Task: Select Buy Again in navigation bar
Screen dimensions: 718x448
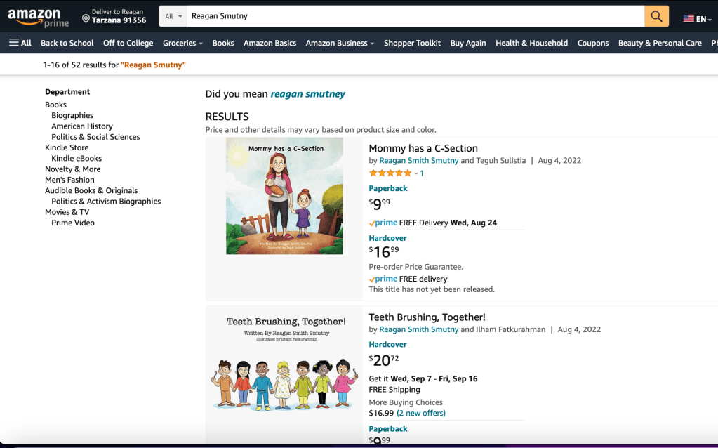Action: click(468, 43)
